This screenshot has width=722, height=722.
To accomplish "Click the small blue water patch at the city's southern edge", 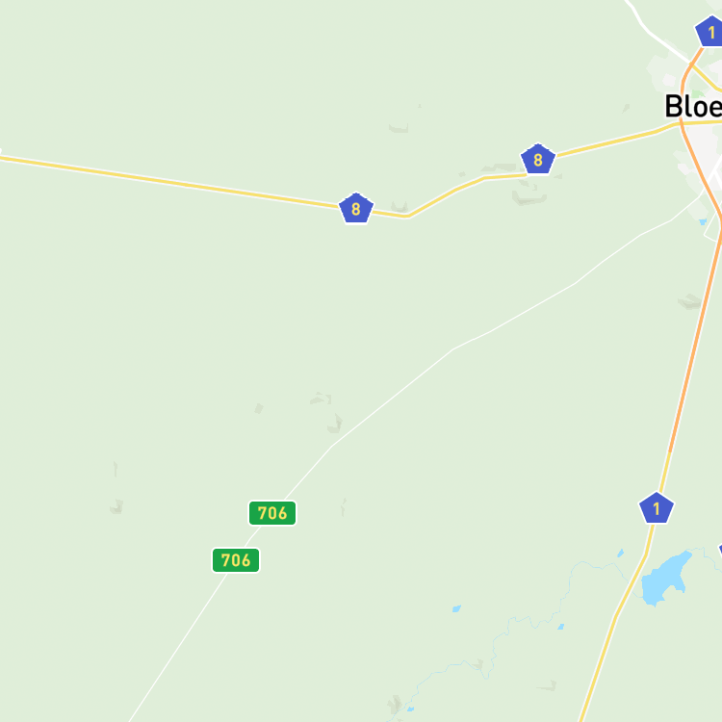I will pos(703,222).
